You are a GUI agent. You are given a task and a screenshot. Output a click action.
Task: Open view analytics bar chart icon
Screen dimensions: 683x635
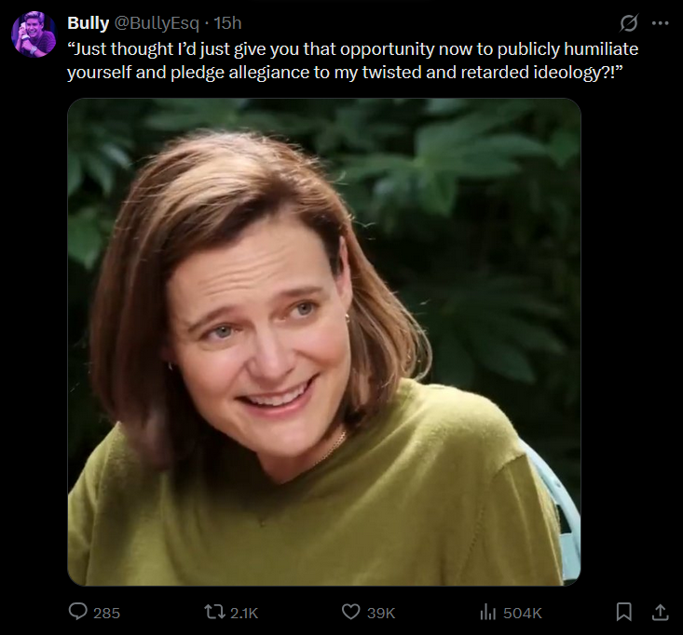pos(487,612)
